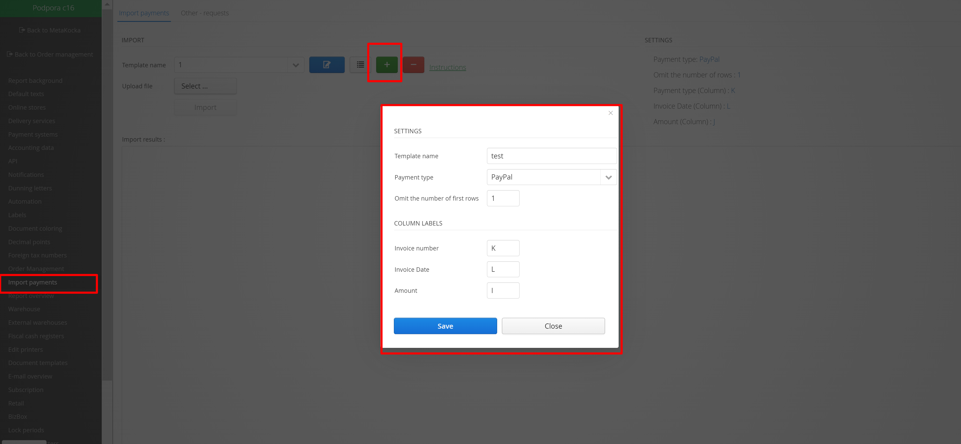The height and width of the screenshot is (444, 961).
Task: Open the Instructions link
Action: tap(447, 68)
